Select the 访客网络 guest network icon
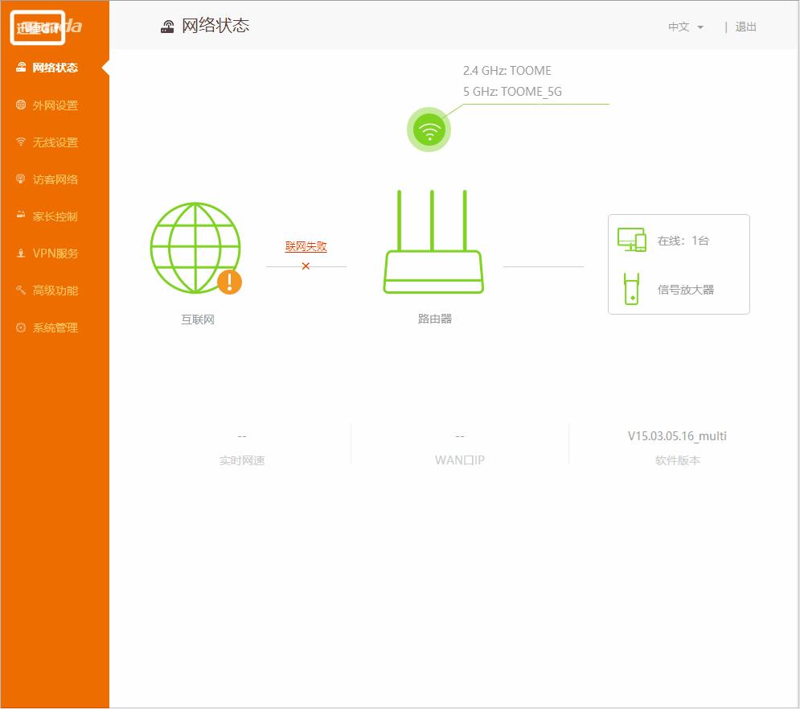 pos(22,179)
